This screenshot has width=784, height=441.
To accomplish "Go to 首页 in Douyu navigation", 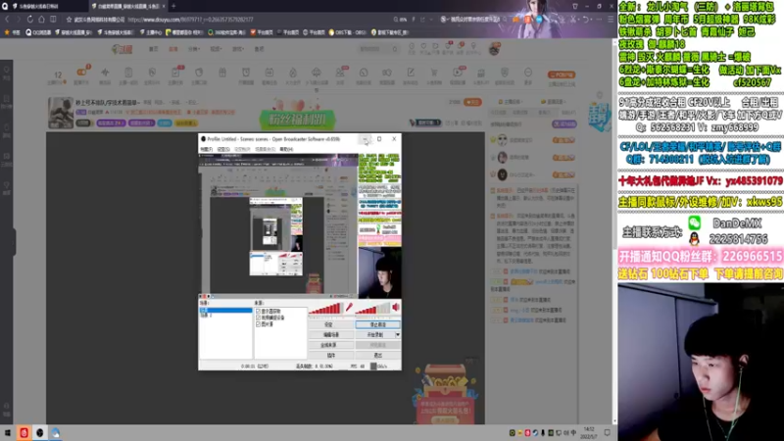I will pos(154,49).
